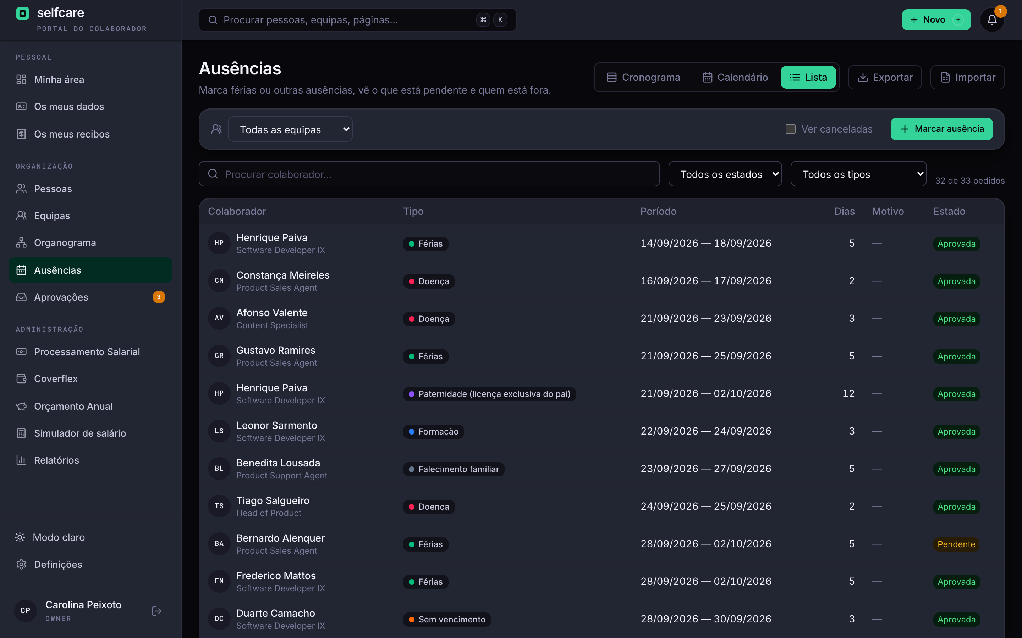Open the notifications bell
Viewport: 1022px width, 638px height.
[x=992, y=20]
